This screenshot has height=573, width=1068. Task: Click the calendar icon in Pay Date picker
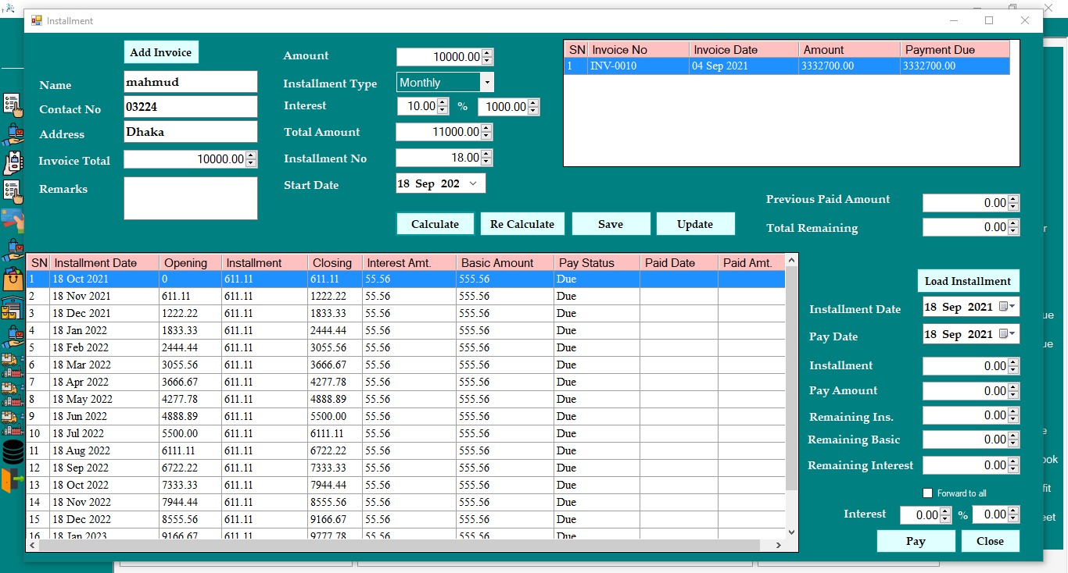(x=1004, y=333)
